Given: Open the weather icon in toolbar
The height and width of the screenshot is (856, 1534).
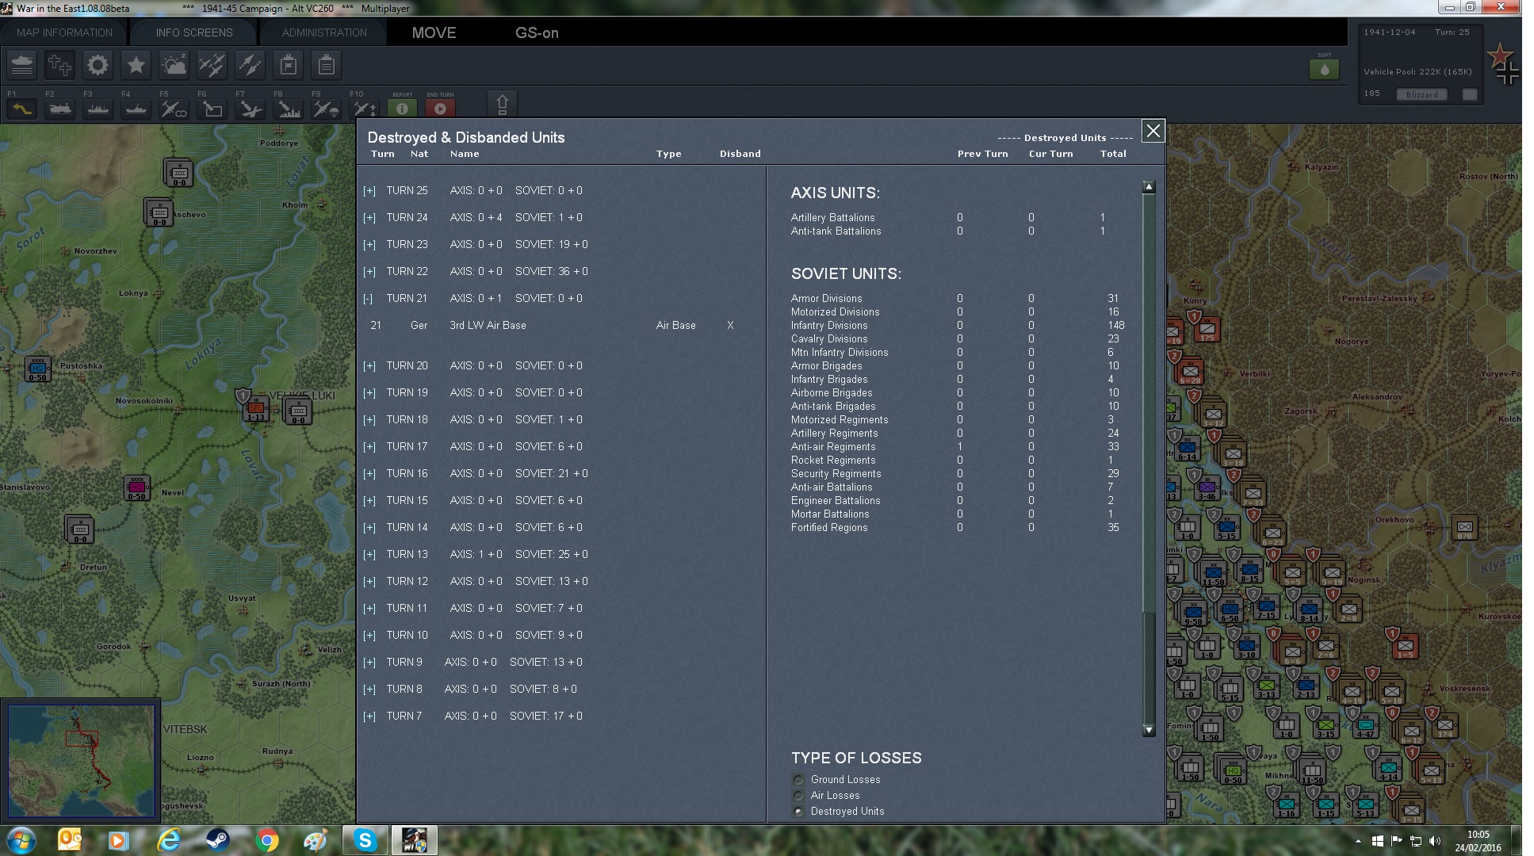Looking at the screenshot, I should click(174, 65).
